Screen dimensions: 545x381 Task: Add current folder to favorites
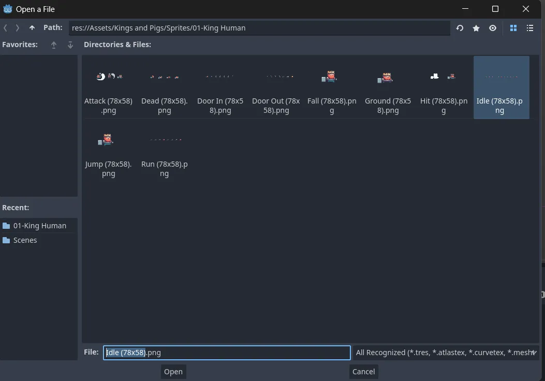point(476,28)
